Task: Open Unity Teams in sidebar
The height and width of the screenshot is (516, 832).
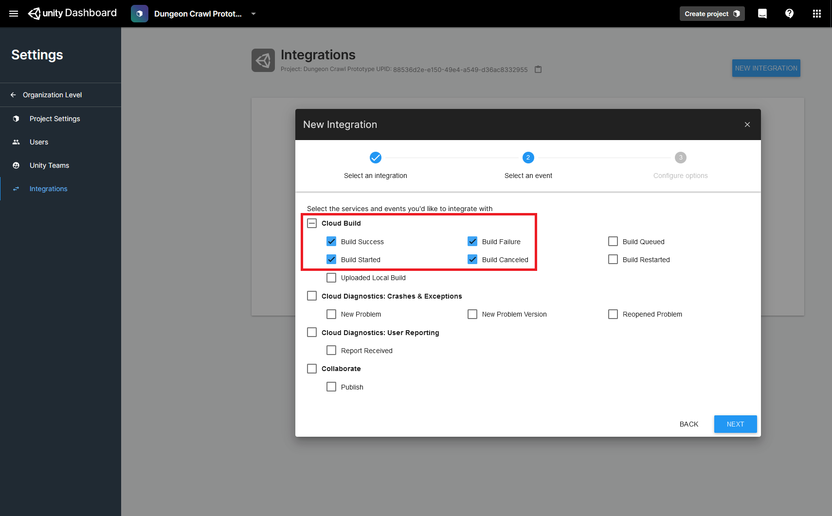Action: pyautogui.click(x=60, y=165)
